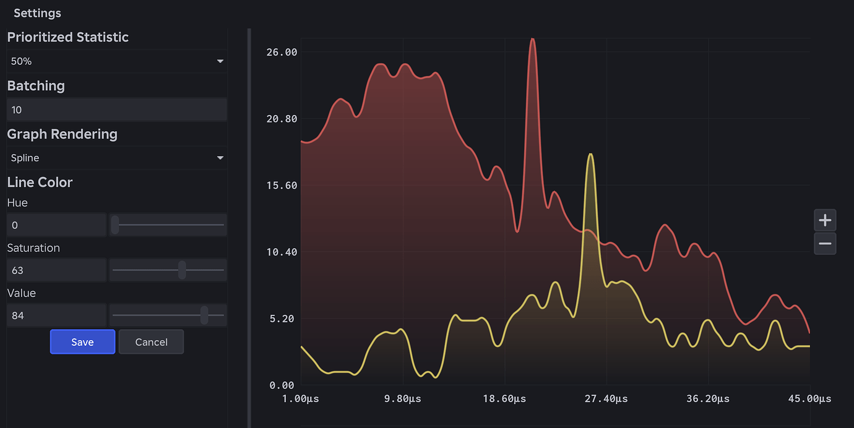854x428 pixels.
Task: Click the yellow line's highest peak
Action: [x=591, y=154]
